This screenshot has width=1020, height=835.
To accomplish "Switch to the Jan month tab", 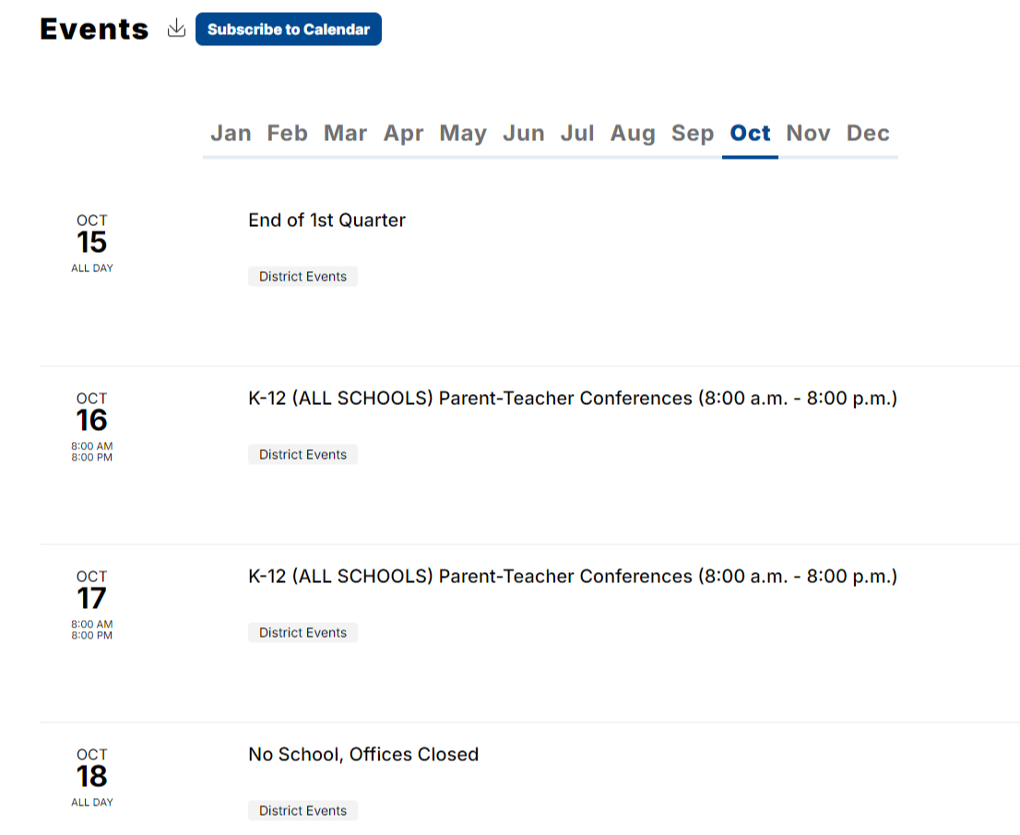I will [x=231, y=134].
